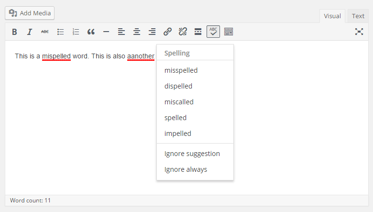Align text center

tap(137, 32)
